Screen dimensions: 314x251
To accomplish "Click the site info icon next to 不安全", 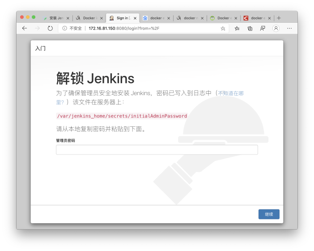I will tap(64, 29).
